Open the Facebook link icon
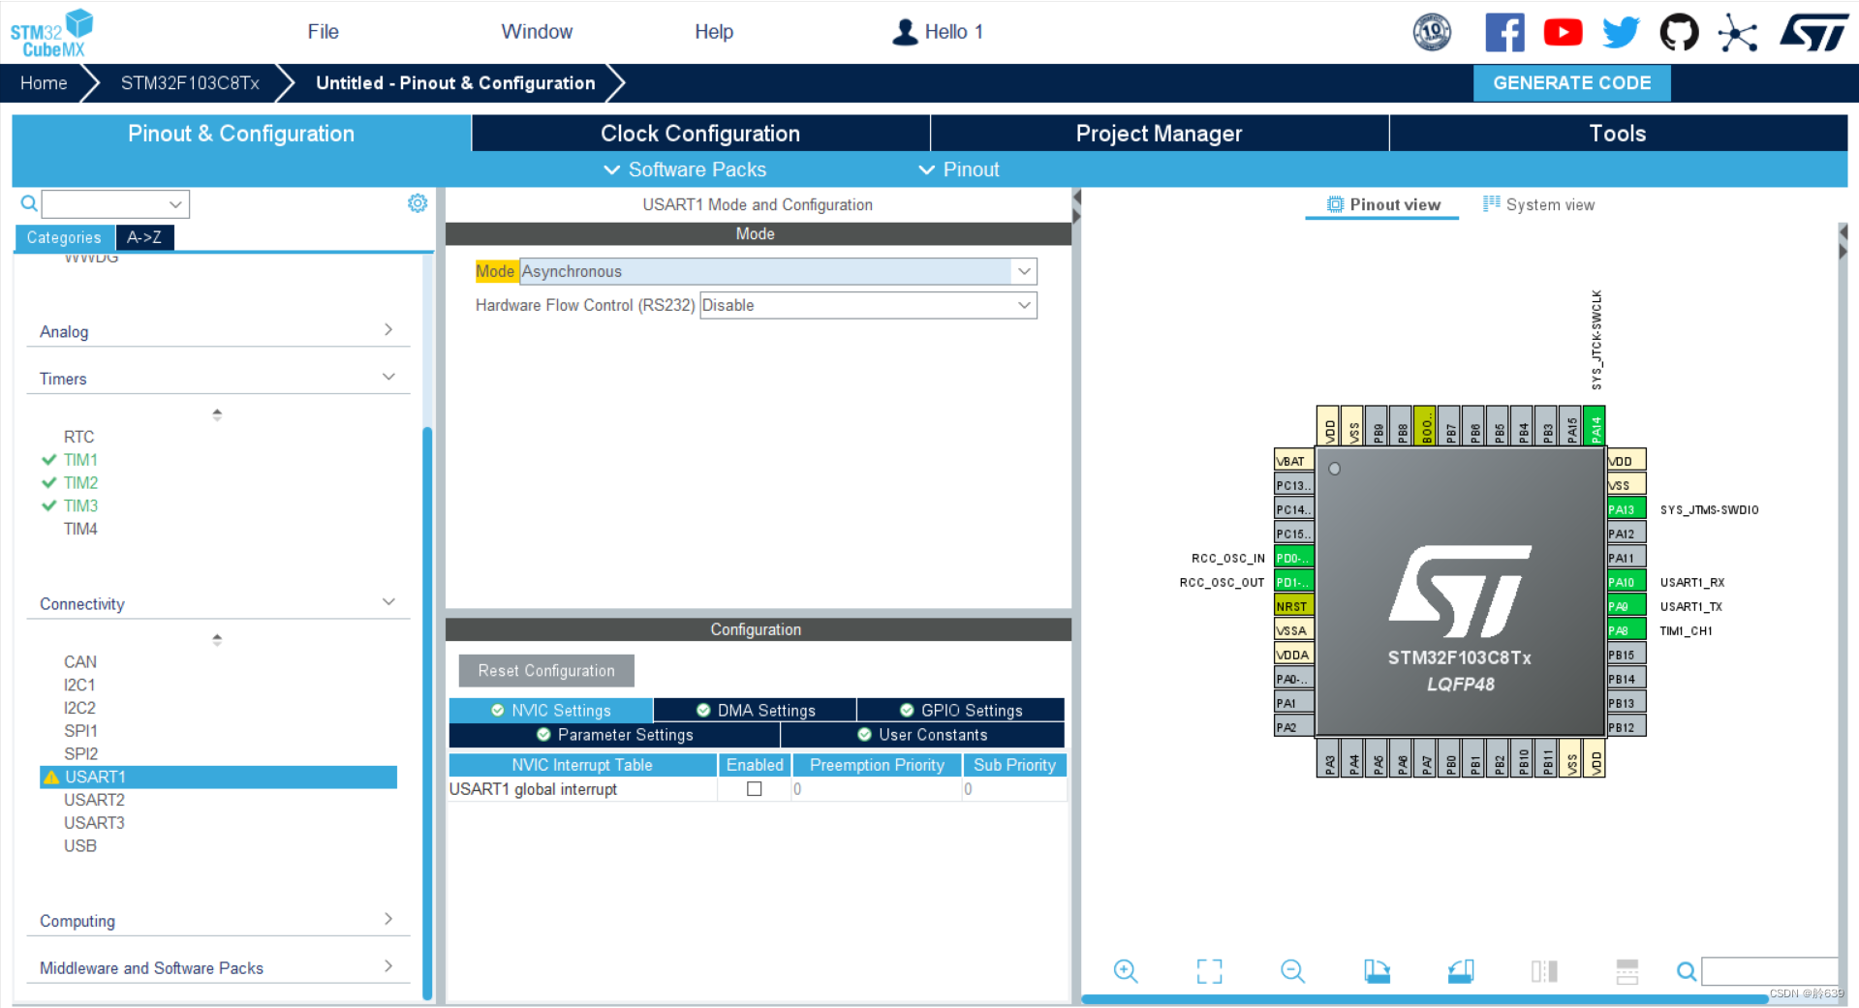Image resolution: width=1859 pixels, height=1008 pixels. [1504, 32]
